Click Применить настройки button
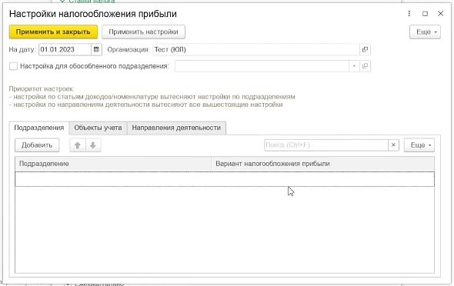Screen dimensions: 454x286 tap(143, 32)
